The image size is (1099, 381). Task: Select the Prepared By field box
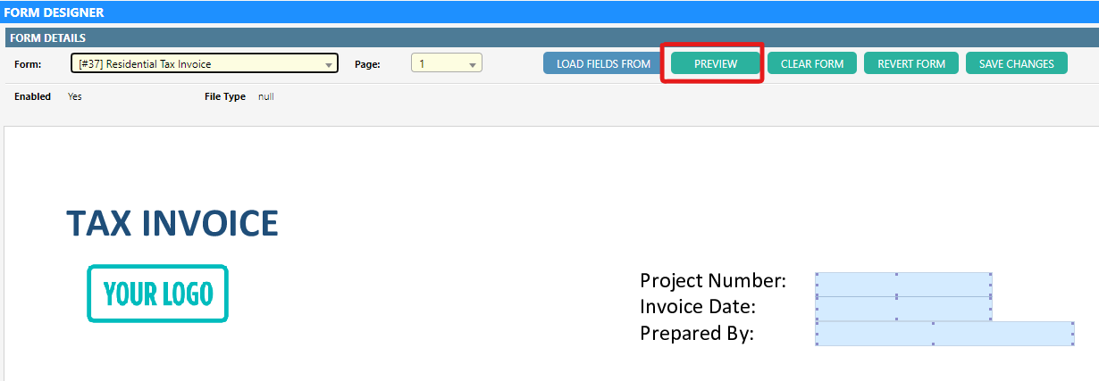944,334
